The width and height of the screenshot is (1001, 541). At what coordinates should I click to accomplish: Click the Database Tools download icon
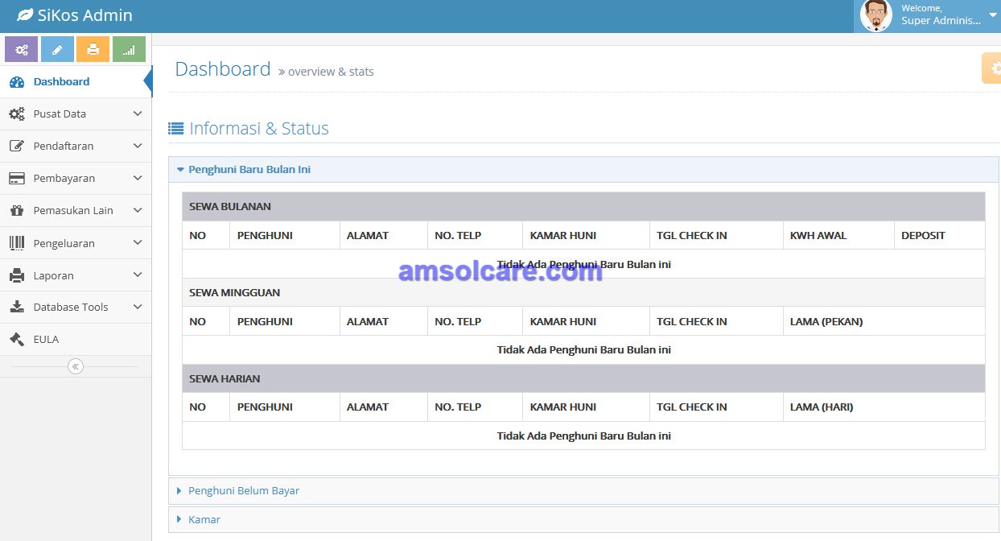point(17,307)
